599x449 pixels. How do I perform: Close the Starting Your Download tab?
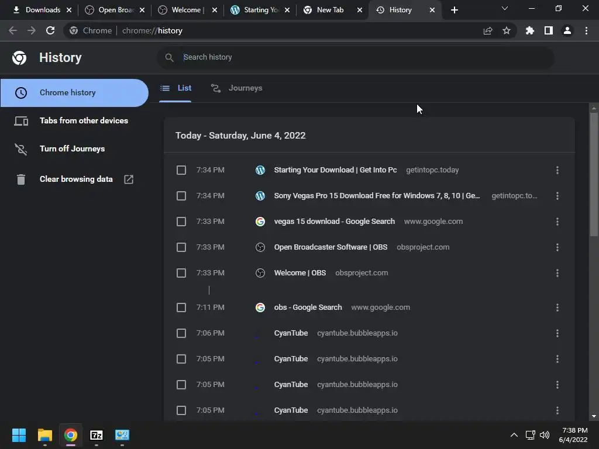(287, 10)
